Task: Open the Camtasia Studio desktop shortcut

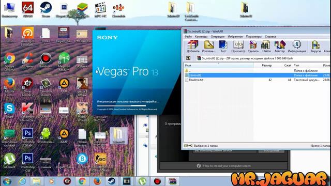Action: tap(46, 87)
